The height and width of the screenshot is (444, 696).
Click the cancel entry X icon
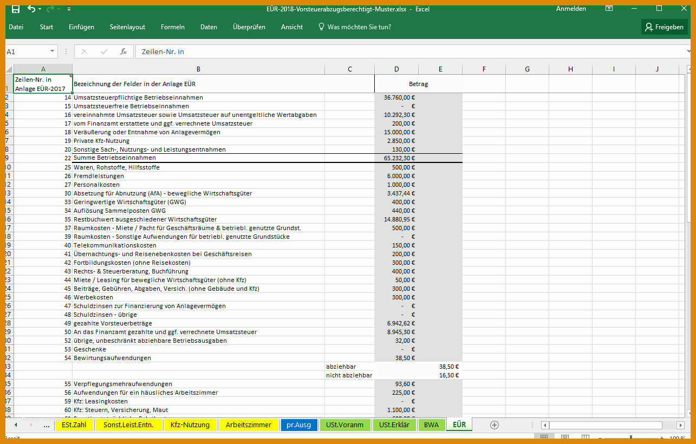click(x=84, y=51)
